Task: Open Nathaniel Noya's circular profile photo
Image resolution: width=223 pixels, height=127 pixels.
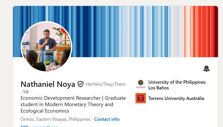Action: click(x=46, y=47)
